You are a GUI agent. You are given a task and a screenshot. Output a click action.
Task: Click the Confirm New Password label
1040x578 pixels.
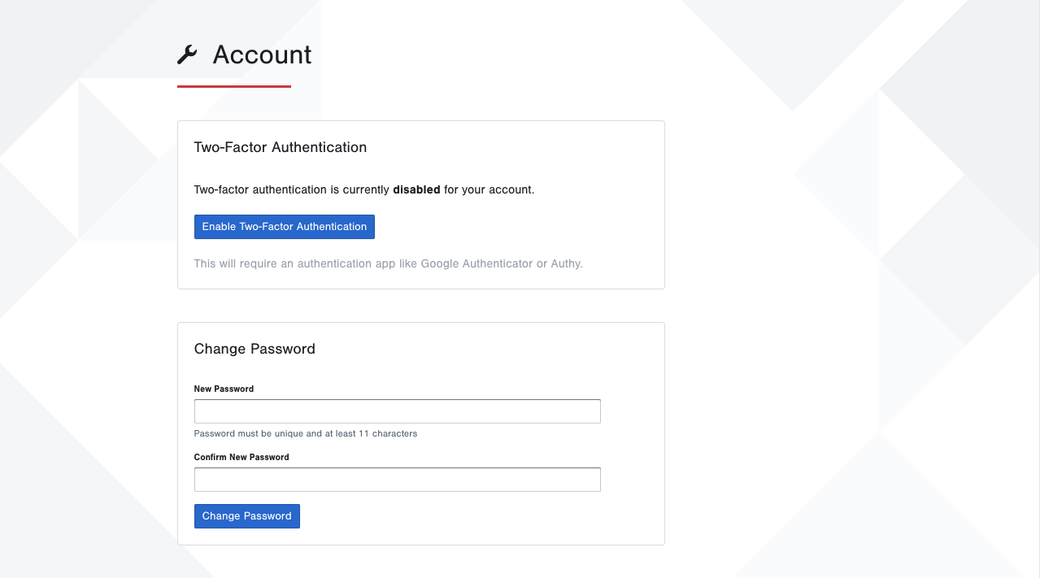[242, 457]
